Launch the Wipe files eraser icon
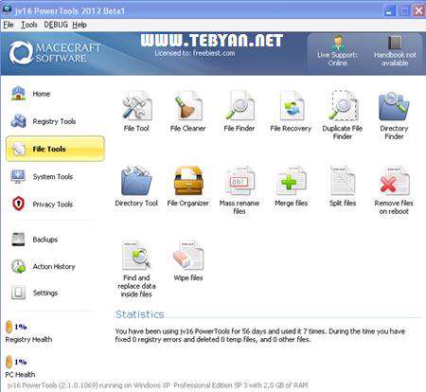The image size is (426, 392). click(188, 256)
